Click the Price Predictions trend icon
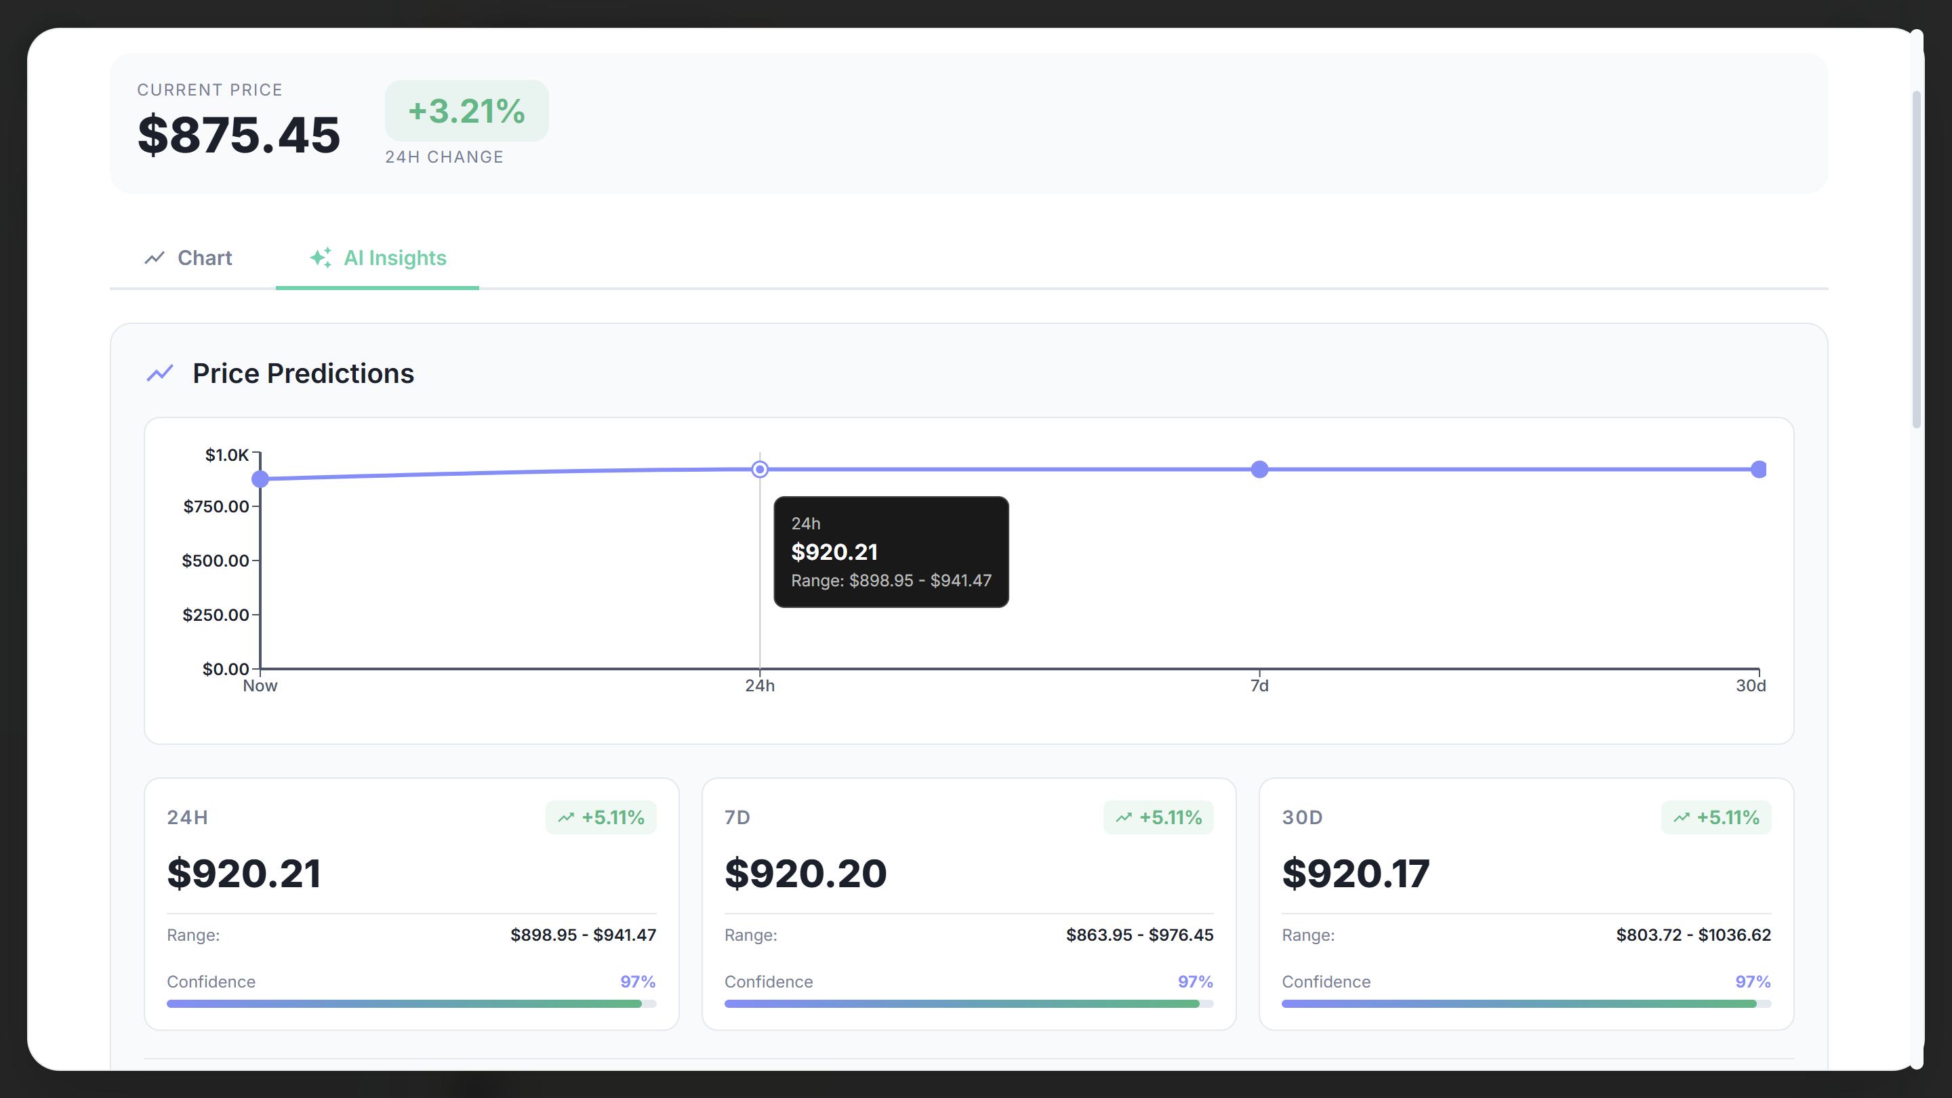The image size is (1952, 1098). click(x=160, y=373)
